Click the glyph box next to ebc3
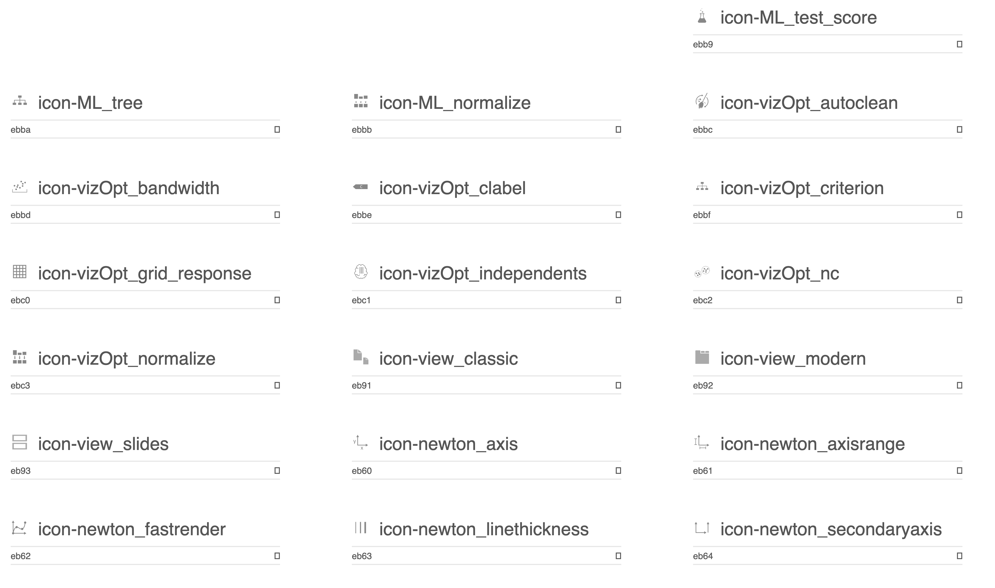This screenshot has height=588, width=995. coord(277,385)
